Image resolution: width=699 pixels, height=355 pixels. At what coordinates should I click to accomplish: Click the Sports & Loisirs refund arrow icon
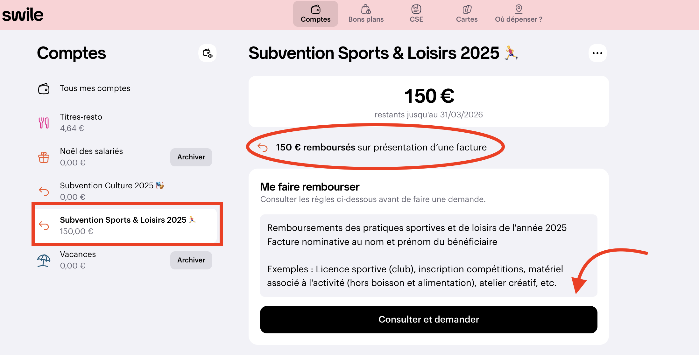(44, 226)
